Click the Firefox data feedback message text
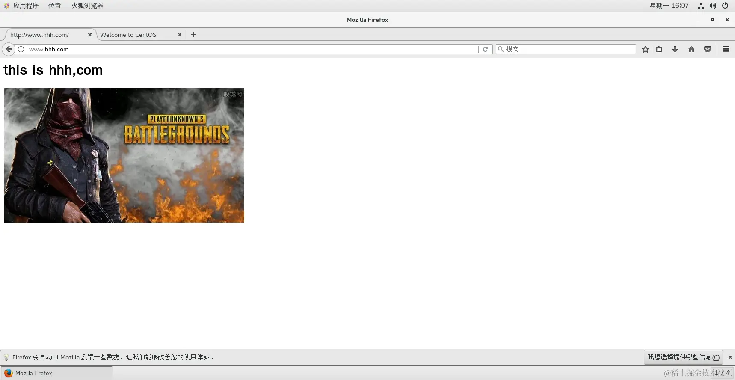The image size is (735, 380). click(x=113, y=357)
